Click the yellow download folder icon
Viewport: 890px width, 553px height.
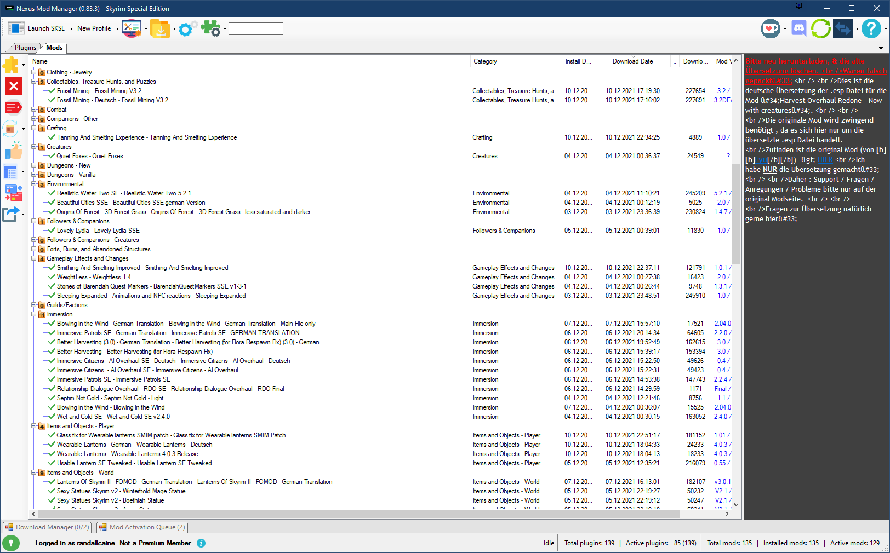[x=160, y=28]
